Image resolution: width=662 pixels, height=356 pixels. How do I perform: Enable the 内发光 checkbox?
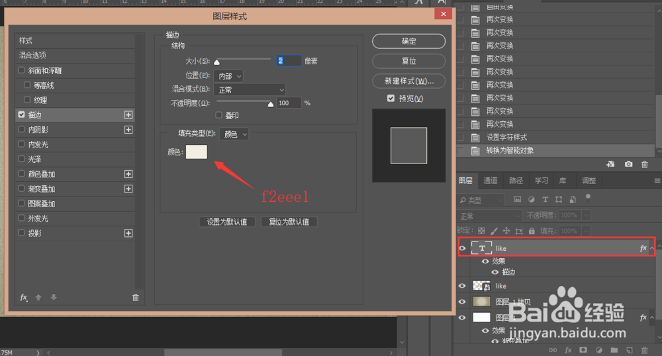(x=22, y=144)
